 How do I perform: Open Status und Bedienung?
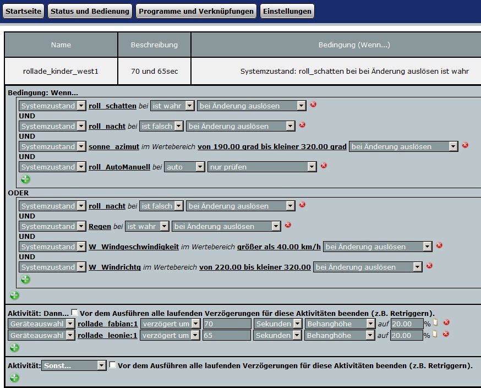point(90,11)
